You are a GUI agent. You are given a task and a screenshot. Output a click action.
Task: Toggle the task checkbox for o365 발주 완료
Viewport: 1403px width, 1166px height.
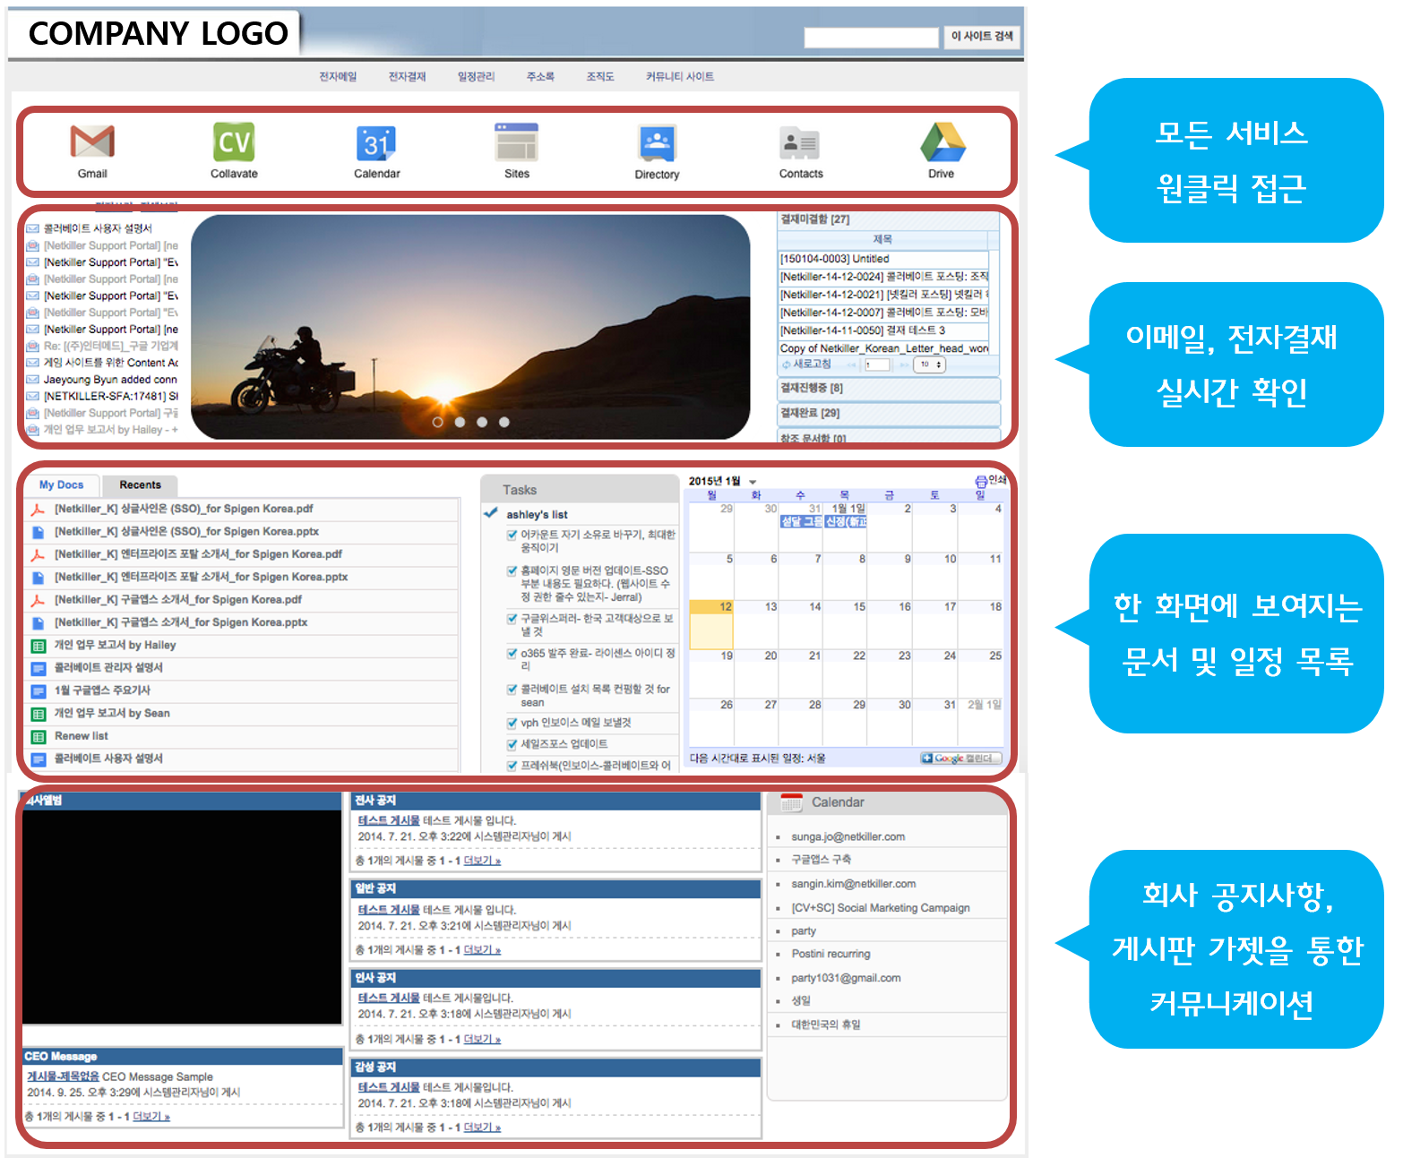pyautogui.click(x=512, y=653)
